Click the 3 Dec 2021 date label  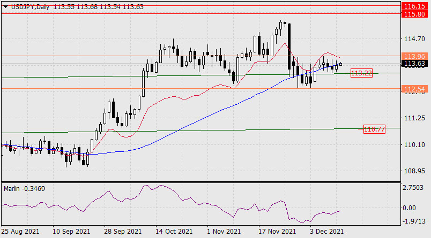click(327, 232)
